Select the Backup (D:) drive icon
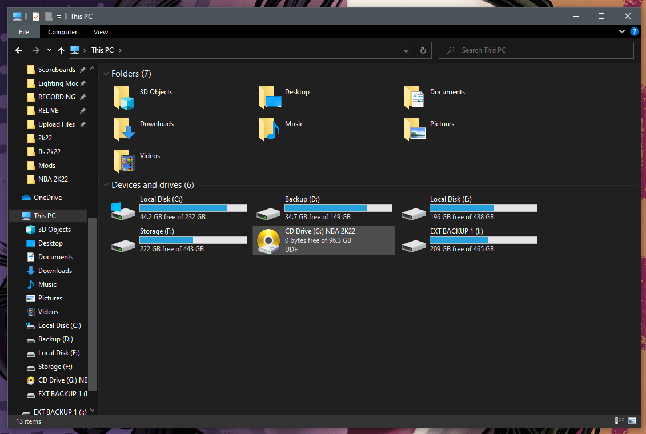 (268, 214)
